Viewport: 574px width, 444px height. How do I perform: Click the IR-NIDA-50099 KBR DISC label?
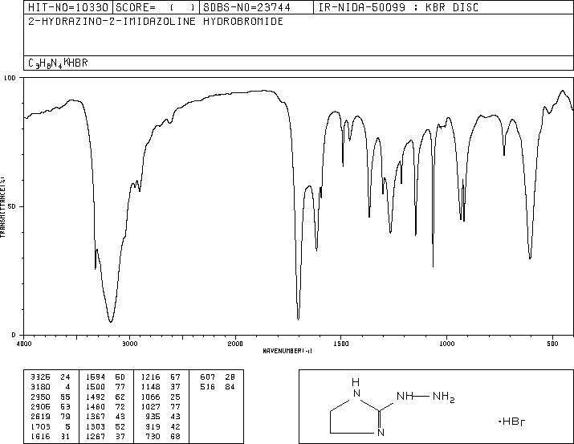(398, 7)
